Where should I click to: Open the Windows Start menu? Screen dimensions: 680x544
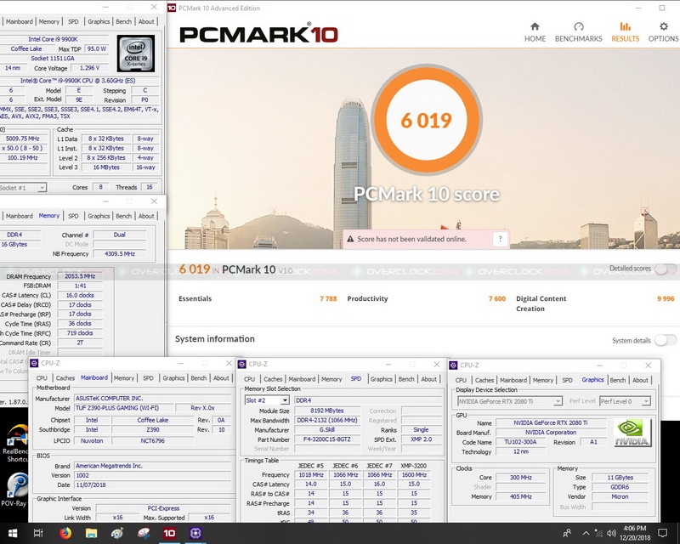[x=12, y=533]
